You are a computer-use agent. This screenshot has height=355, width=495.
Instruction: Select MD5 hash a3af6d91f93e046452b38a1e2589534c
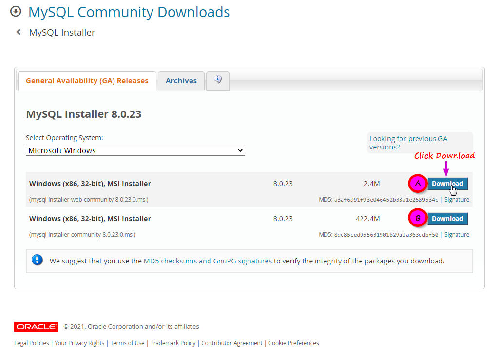pyautogui.click(x=386, y=200)
